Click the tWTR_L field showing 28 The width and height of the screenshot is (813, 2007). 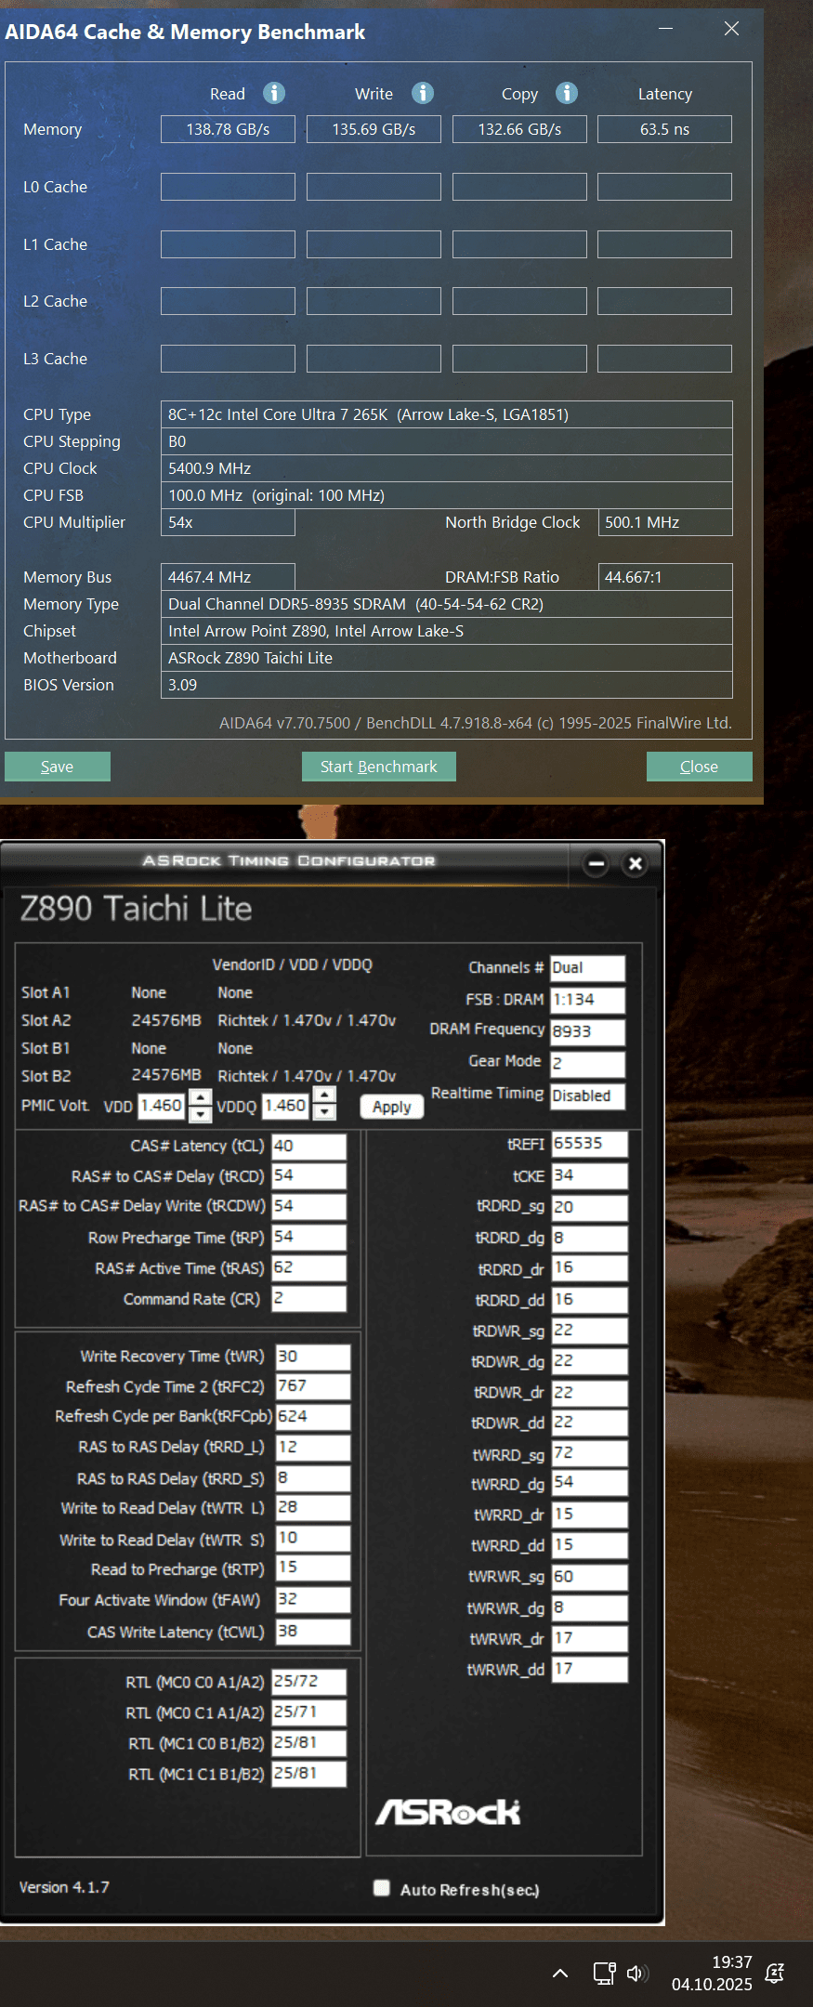point(313,1508)
